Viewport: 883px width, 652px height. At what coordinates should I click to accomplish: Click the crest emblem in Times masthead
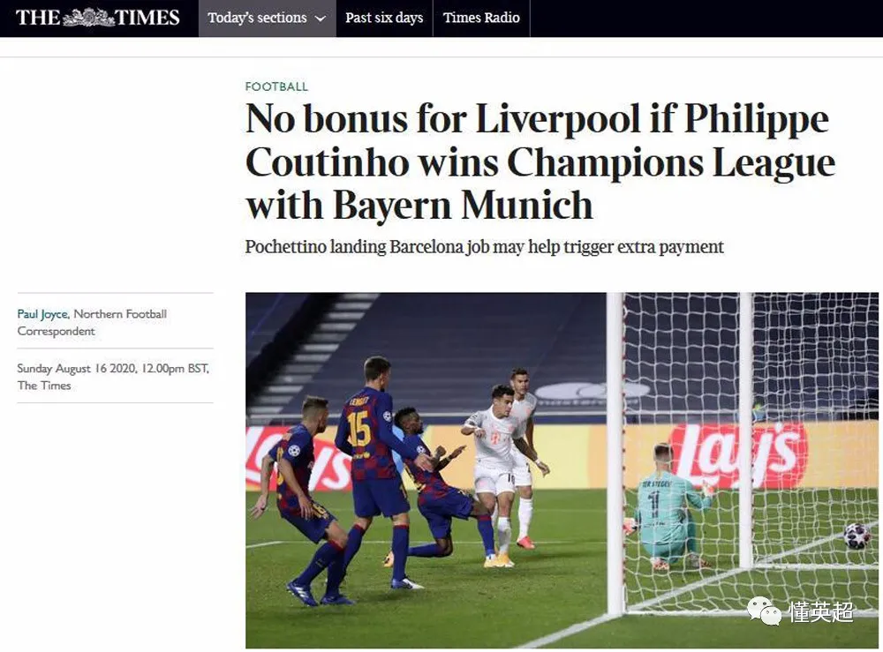click(88, 18)
